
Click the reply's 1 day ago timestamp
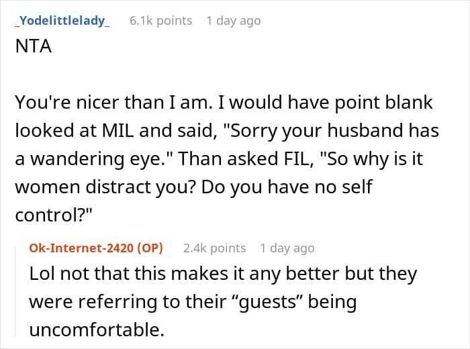tap(287, 248)
